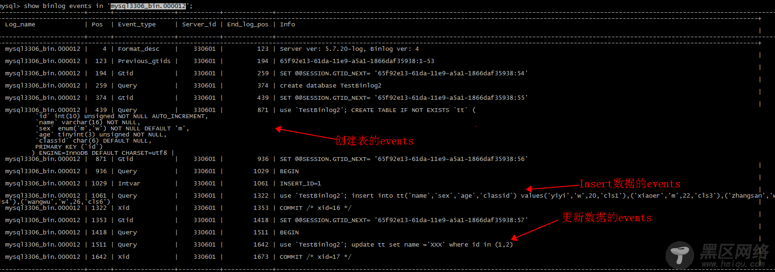Viewport: 775px width, 272px height.
Task: Click the SET GTID_NEXT line ending ':54'
Action: point(404,73)
